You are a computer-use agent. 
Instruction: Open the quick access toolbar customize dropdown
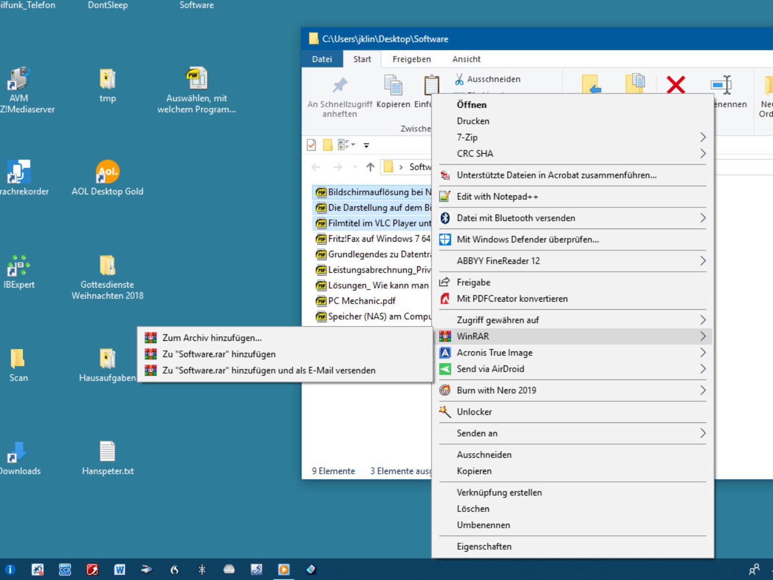(366, 146)
